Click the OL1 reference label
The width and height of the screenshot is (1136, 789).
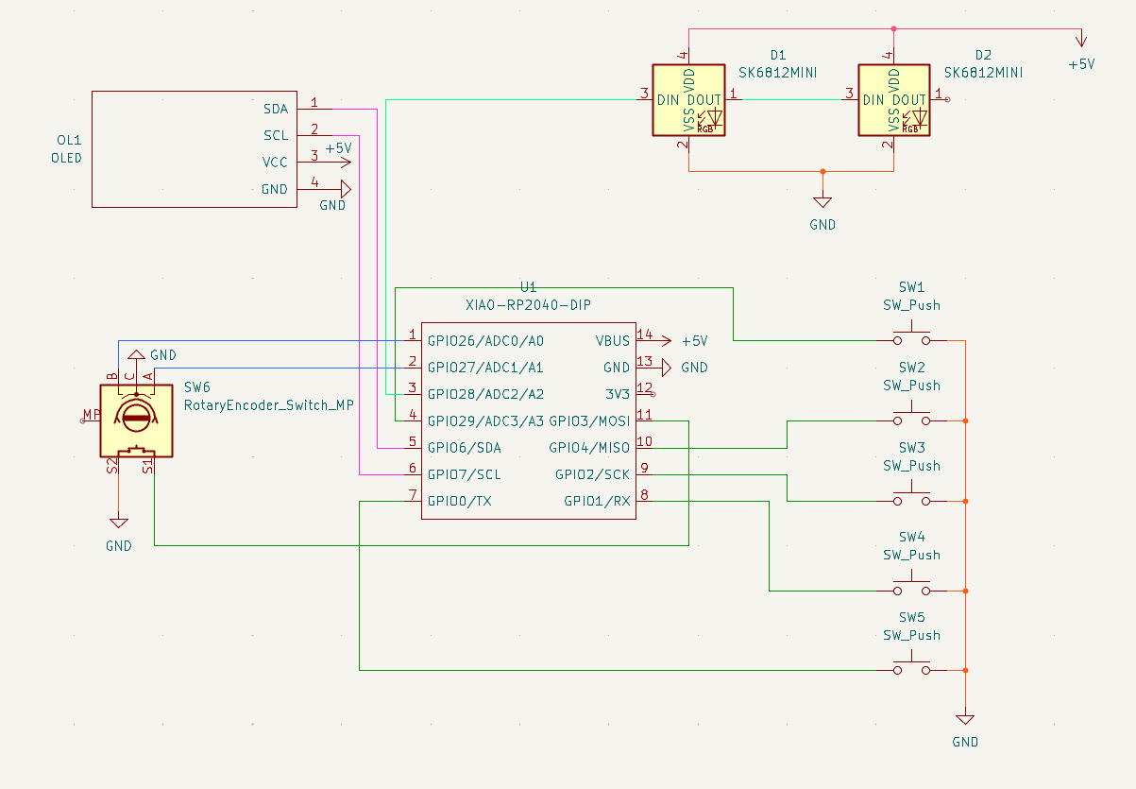pyautogui.click(x=69, y=140)
